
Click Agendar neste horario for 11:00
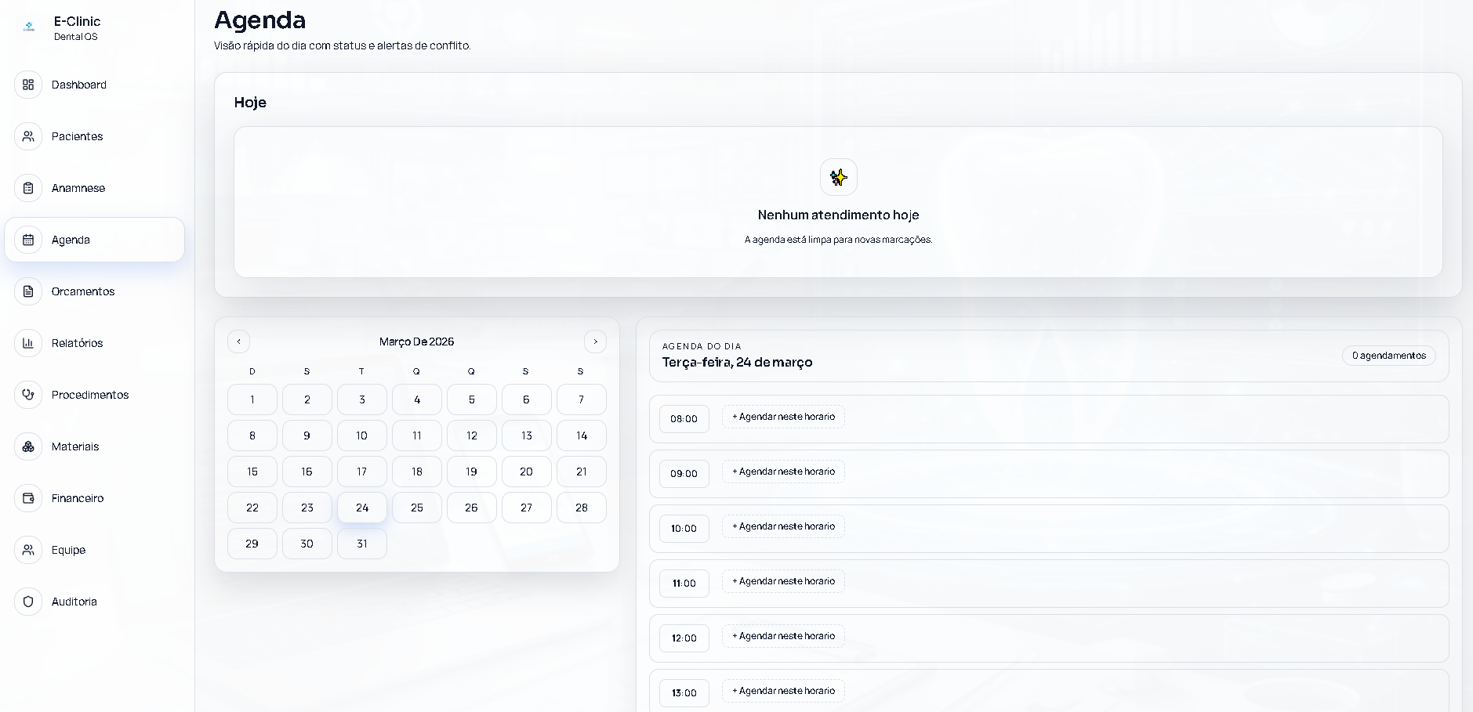[783, 581]
